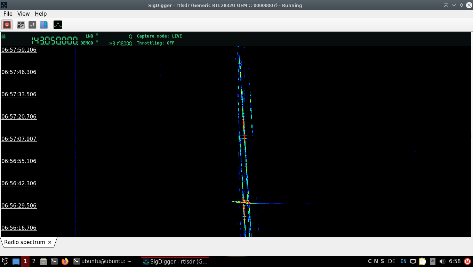Click the SigDigger title bar app icon
The height and width of the screenshot is (267, 473).
pos(4,5)
